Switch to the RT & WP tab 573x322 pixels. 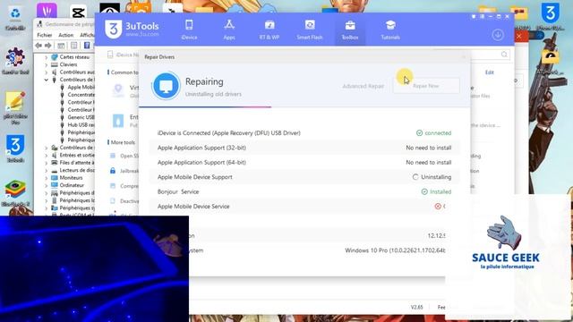coord(269,30)
